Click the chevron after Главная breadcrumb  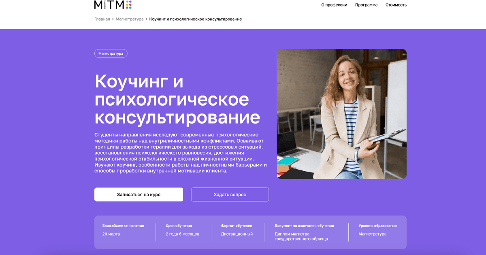[113, 19]
